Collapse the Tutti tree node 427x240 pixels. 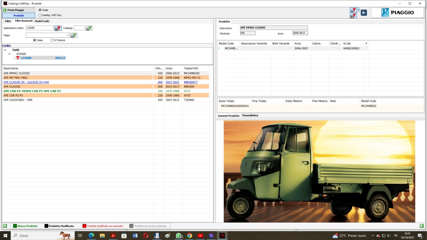(5, 50)
